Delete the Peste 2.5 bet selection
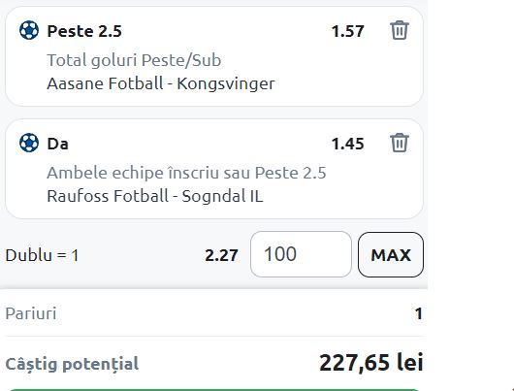The width and height of the screenshot is (514, 391). 400,30
